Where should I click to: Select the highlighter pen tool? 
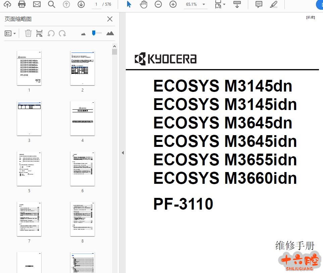[x=274, y=4]
